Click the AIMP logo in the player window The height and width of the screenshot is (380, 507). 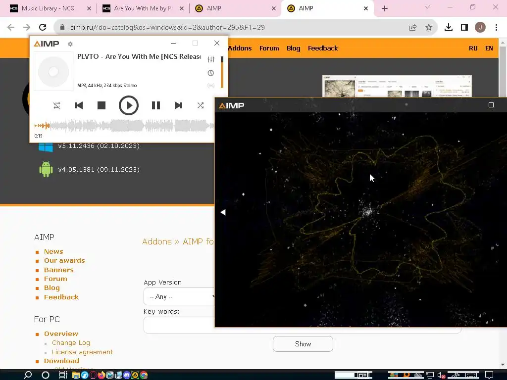point(47,44)
